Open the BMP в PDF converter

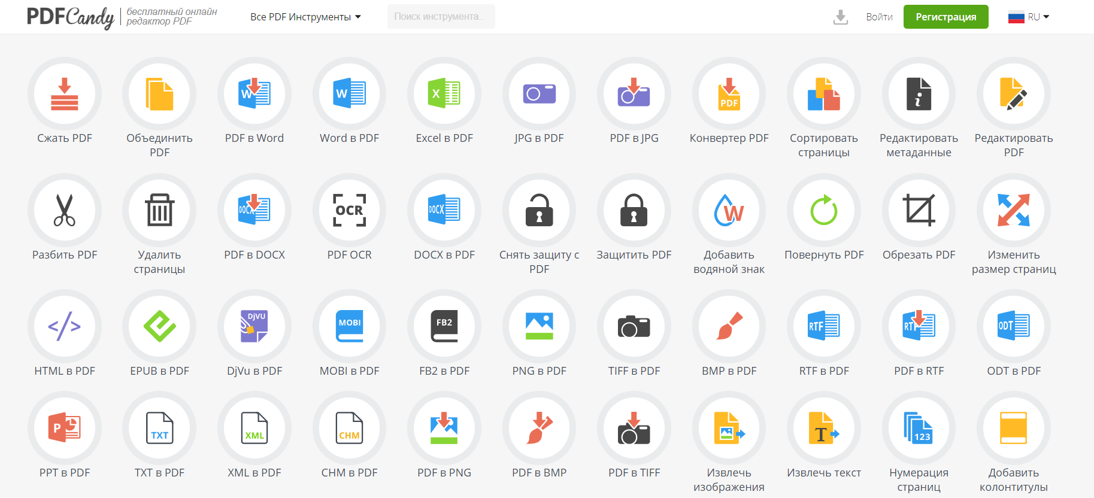tap(729, 326)
